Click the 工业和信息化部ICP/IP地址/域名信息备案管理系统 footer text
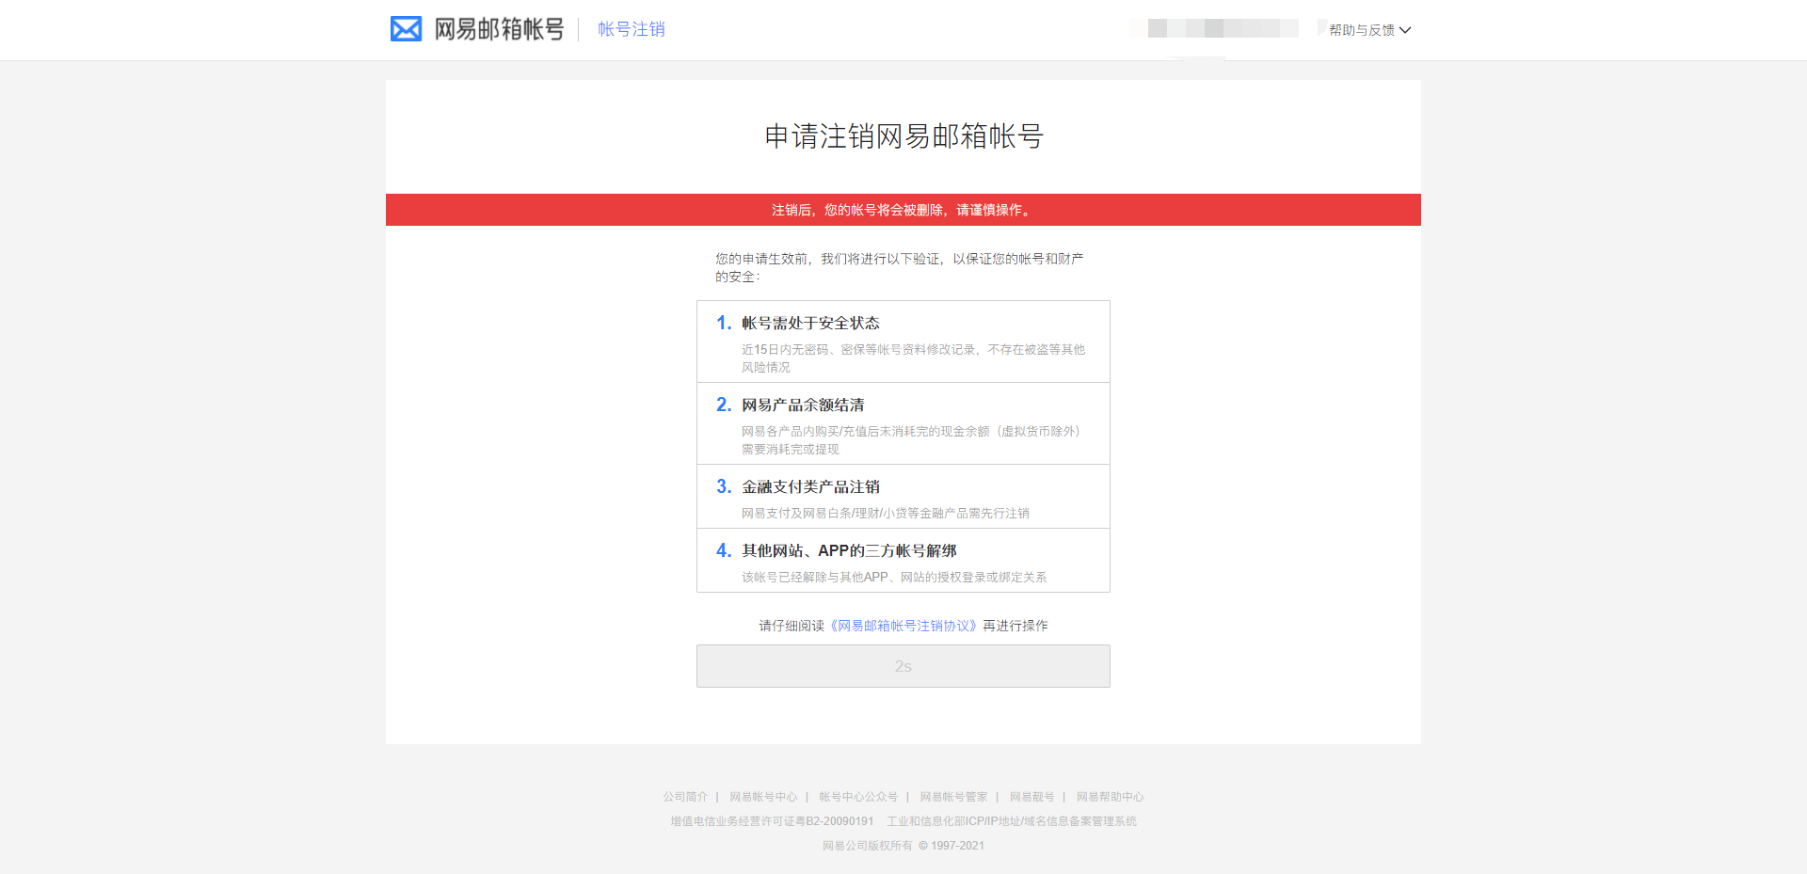1807x874 pixels. click(1012, 821)
